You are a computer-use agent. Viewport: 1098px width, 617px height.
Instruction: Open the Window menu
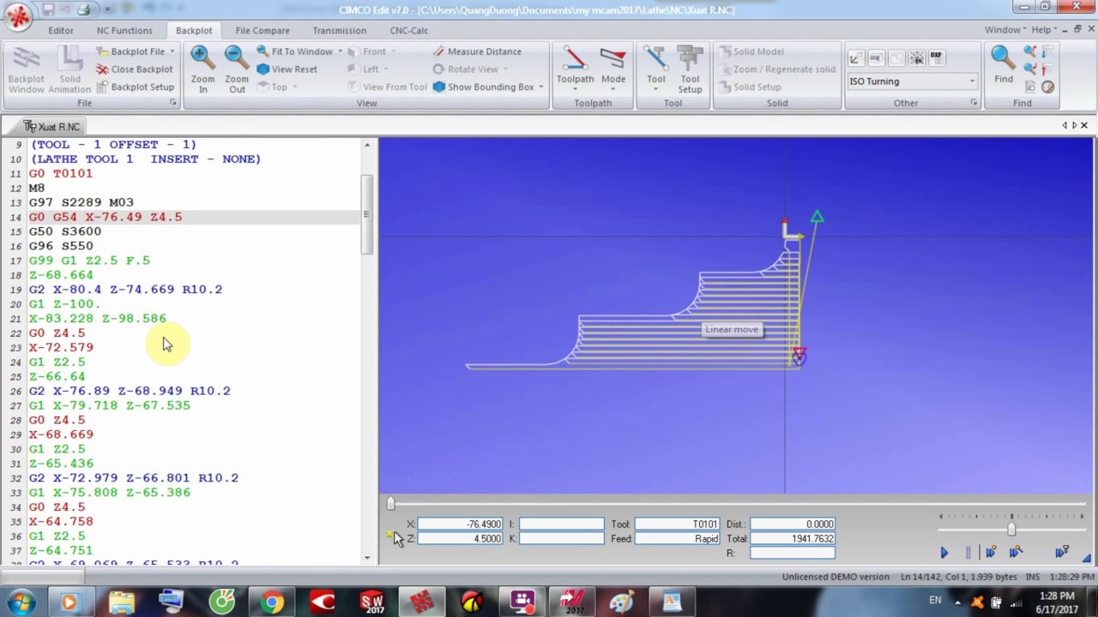pos(1004,30)
